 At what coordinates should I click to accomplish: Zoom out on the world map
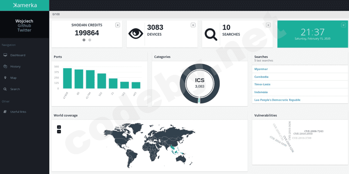tap(59, 131)
